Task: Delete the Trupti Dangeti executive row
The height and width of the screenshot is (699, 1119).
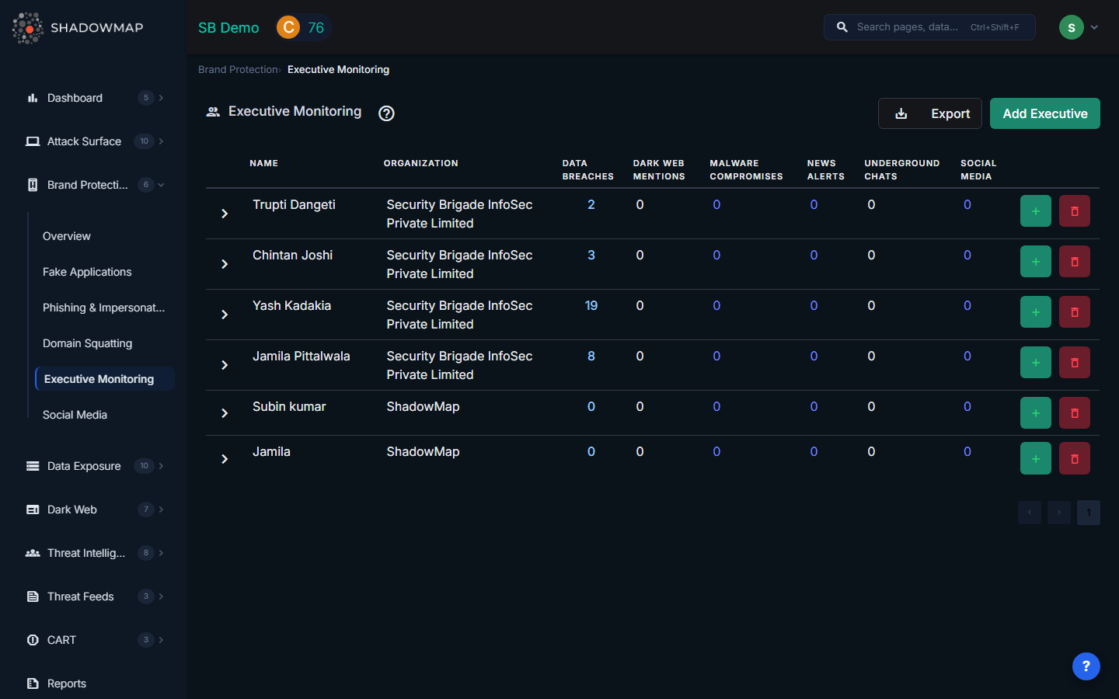Action: tap(1074, 211)
